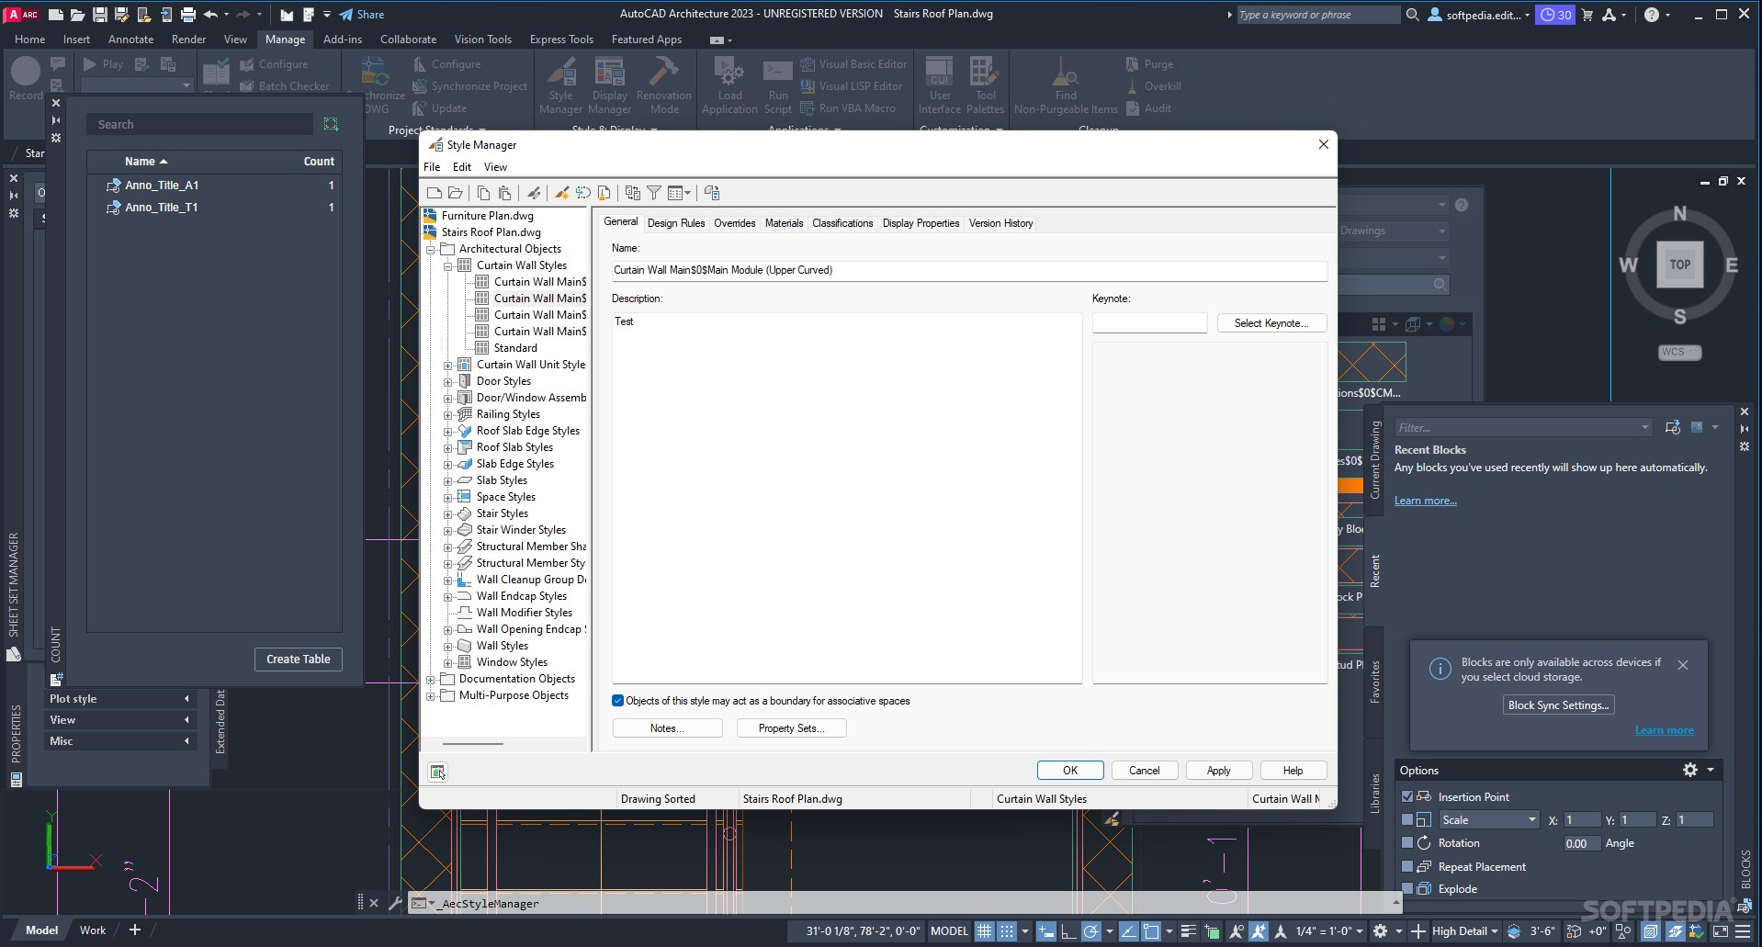Click Load Application ribbon button

729,85
